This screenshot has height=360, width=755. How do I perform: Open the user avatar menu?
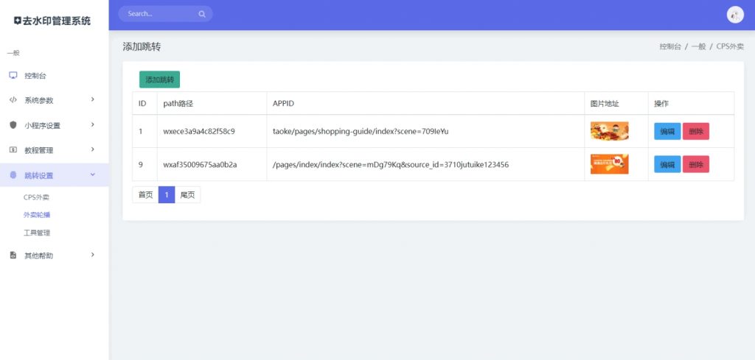coord(735,15)
